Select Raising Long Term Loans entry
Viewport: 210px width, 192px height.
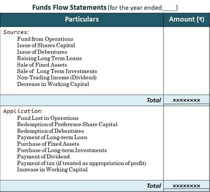point(49,58)
